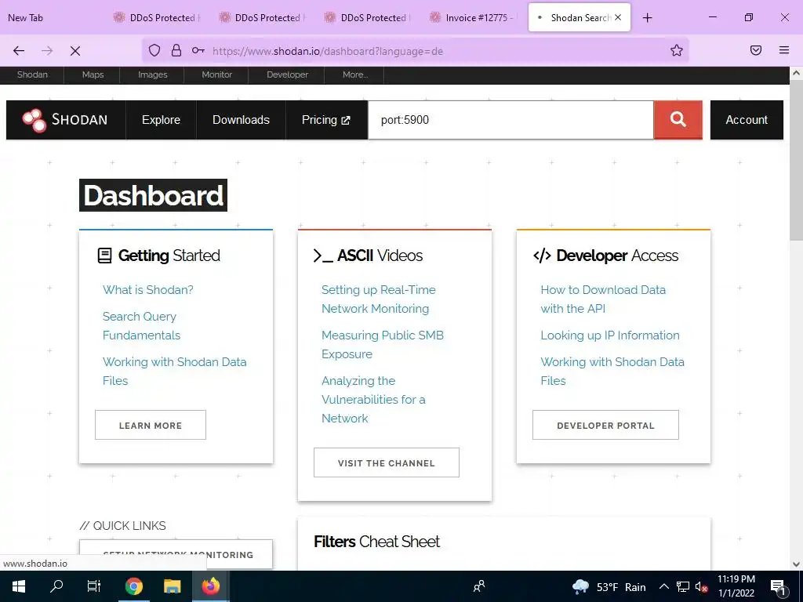The image size is (803, 602).
Task: Show hidden system tray icons
Action: (663, 586)
